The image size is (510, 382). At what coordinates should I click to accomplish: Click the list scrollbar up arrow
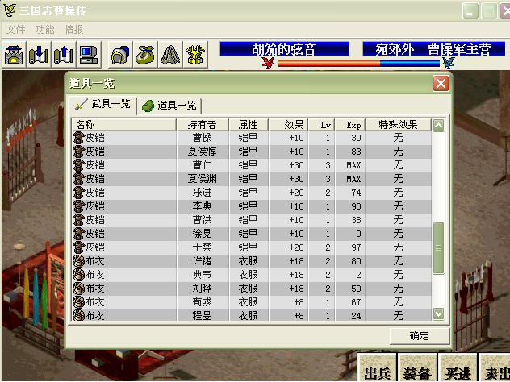point(438,125)
